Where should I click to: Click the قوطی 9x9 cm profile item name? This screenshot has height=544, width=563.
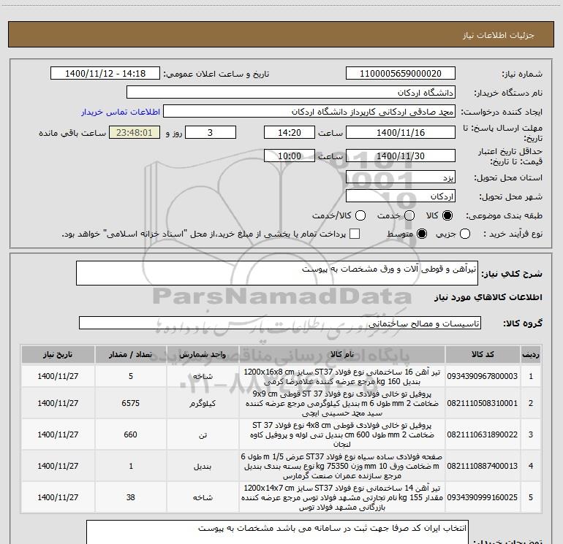tap(342, 403)
